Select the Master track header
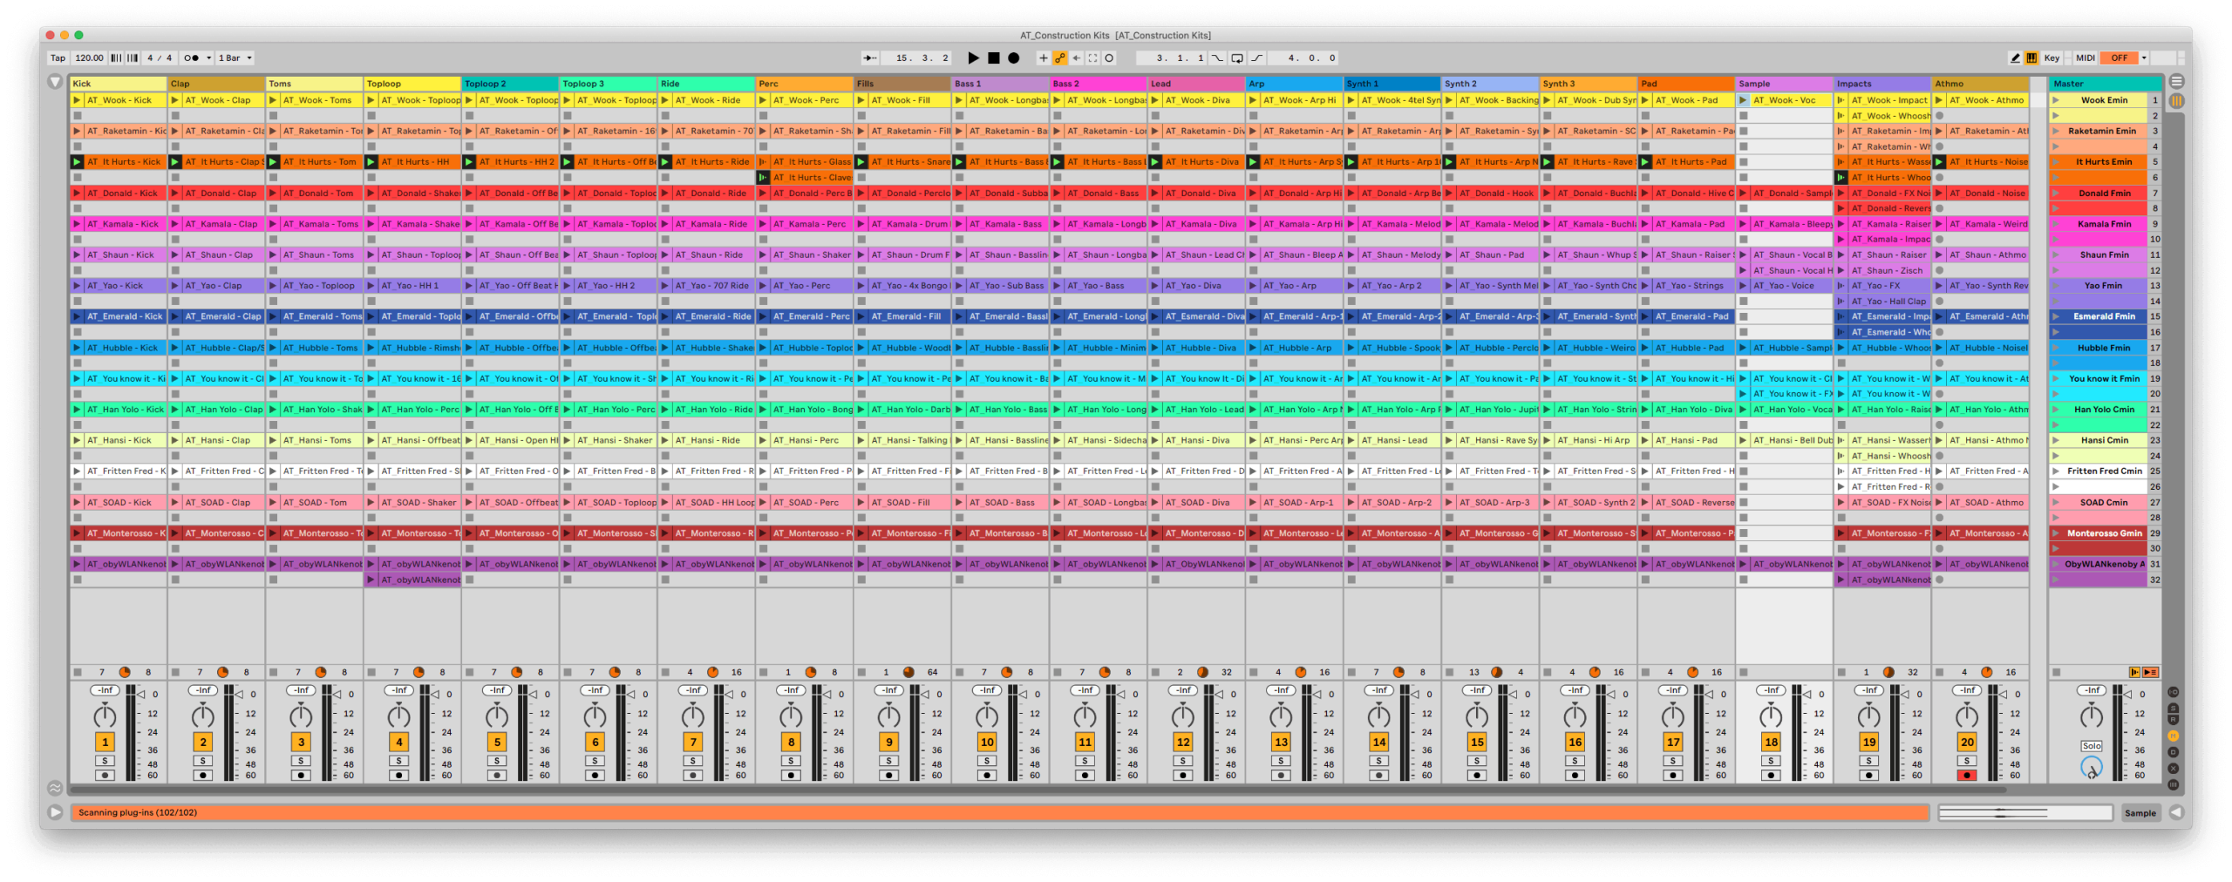Viewport: 2232px width, 882px height. pos(2103,84)
